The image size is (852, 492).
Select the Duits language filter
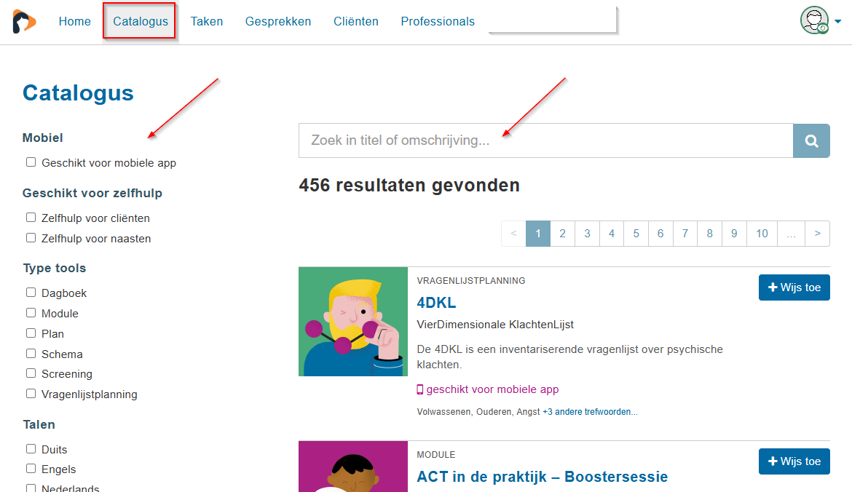click(x=31, y=448)
